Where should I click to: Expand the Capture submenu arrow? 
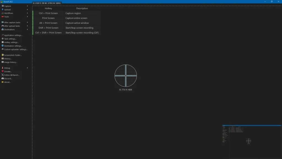click(x=28, y=6)
